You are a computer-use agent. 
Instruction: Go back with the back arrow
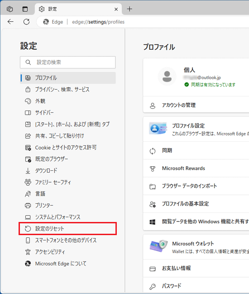[x=10, y=22]
